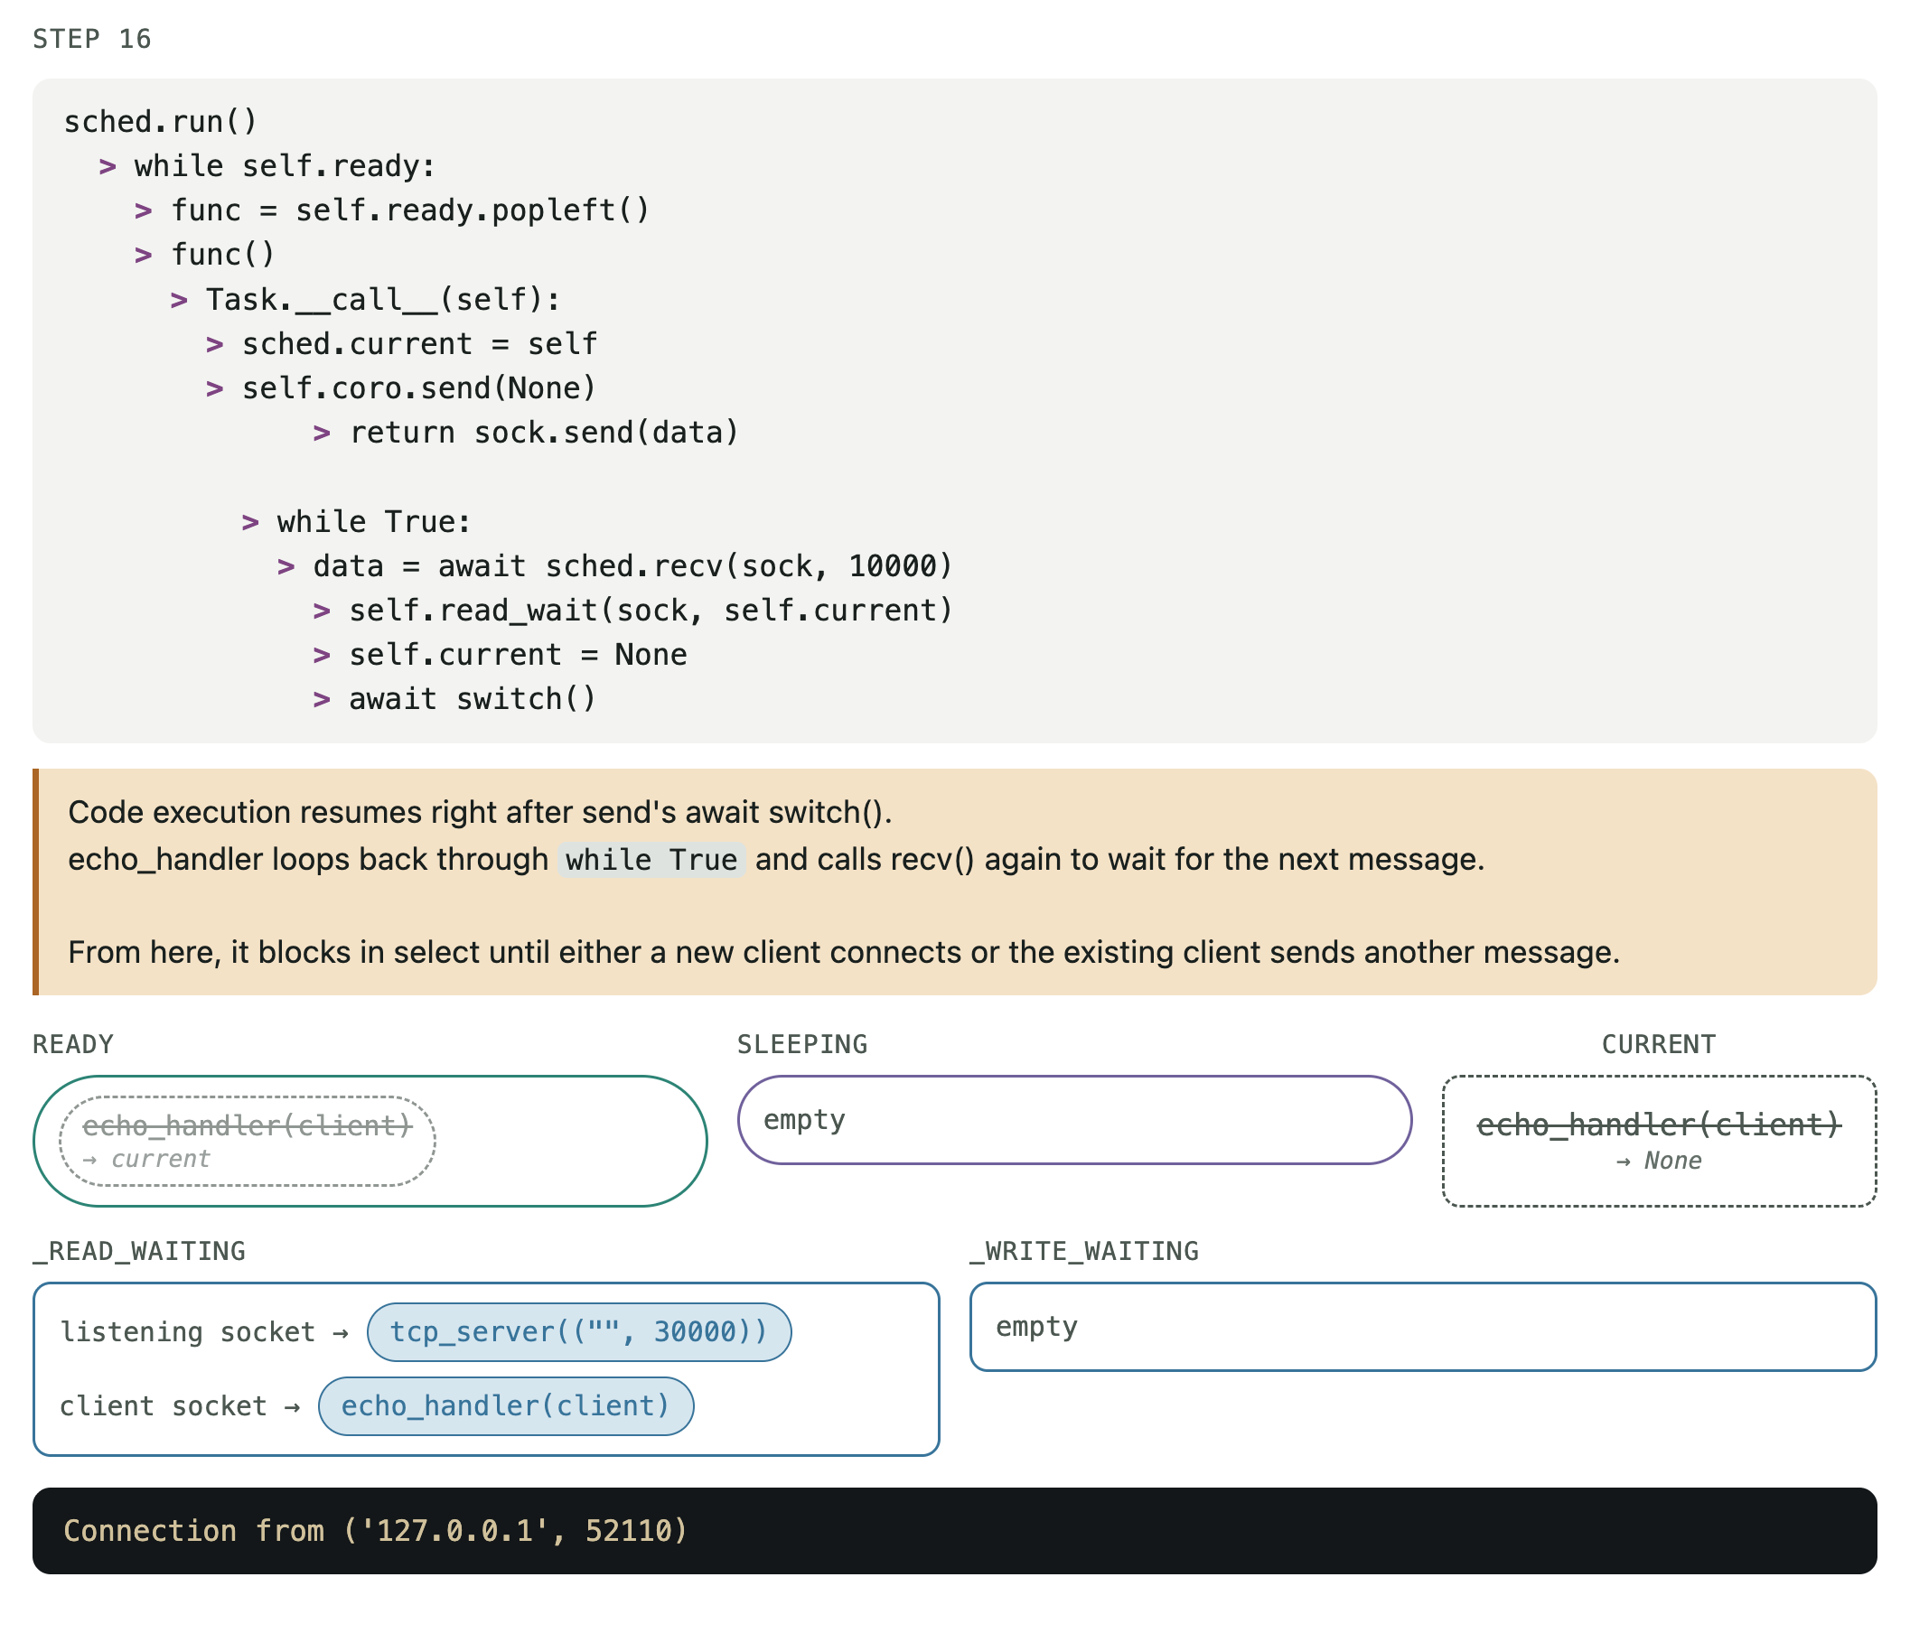Click the 'empty' SLEEPING box

click(1075, 1120)
